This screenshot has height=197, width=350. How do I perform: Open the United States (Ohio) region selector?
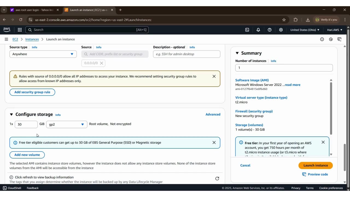(x=305, y=30)
